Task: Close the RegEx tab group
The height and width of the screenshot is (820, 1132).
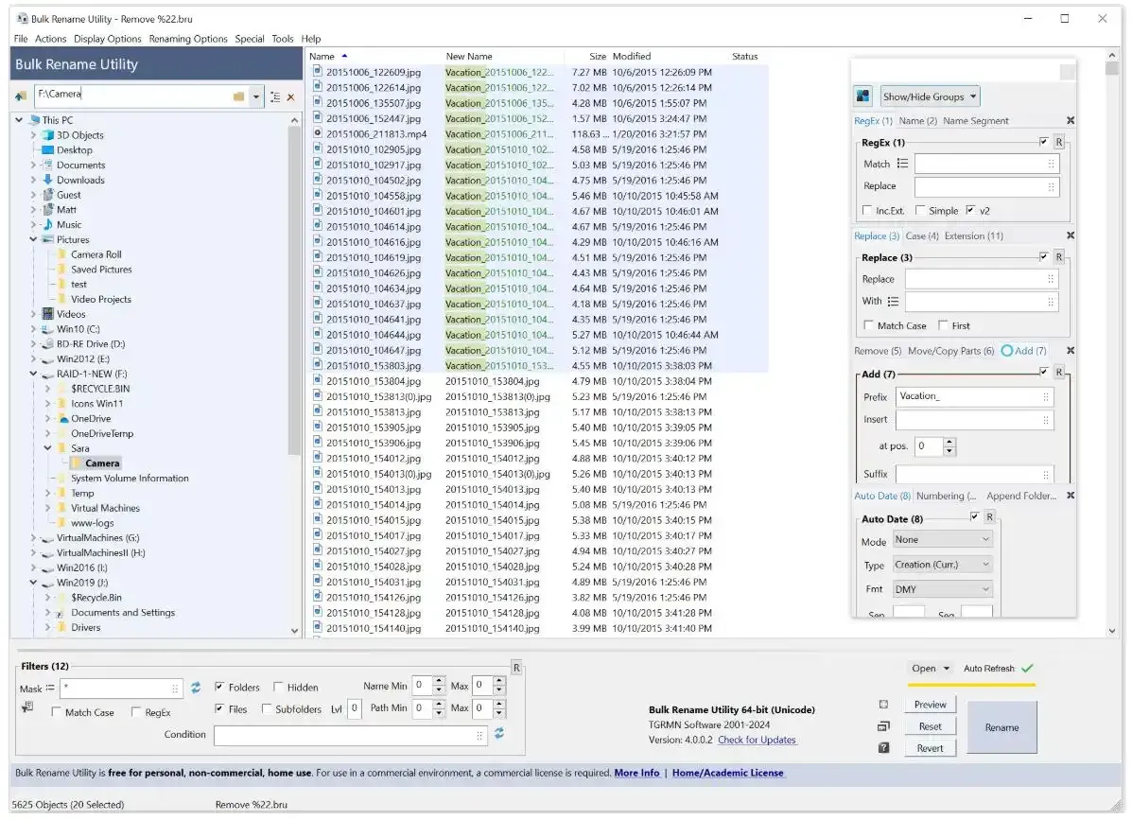Action: (1071, 120)
